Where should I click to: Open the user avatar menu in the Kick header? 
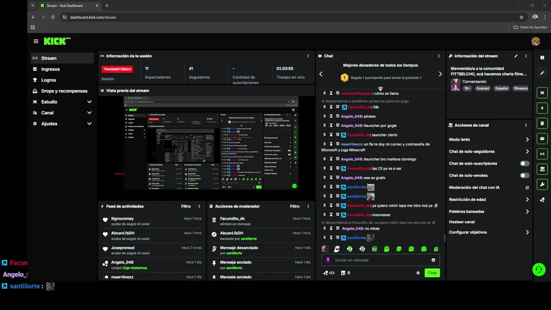[x=536, y=41]
